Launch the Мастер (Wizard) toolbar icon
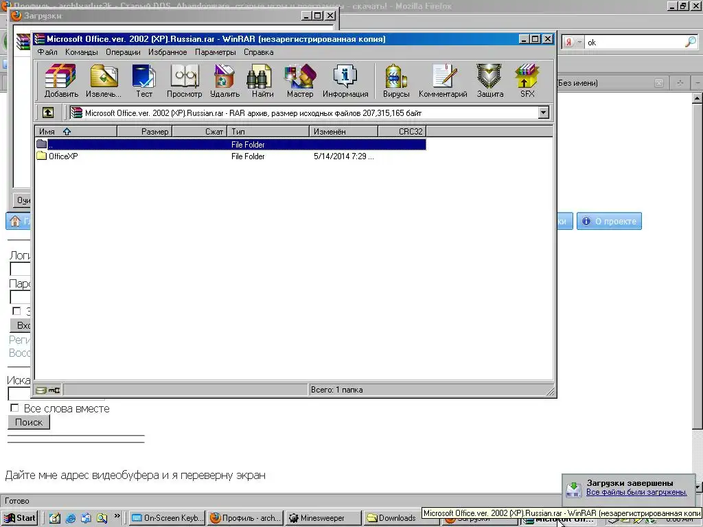The width and height of the screenshot is (703, 527). point(300,81)
